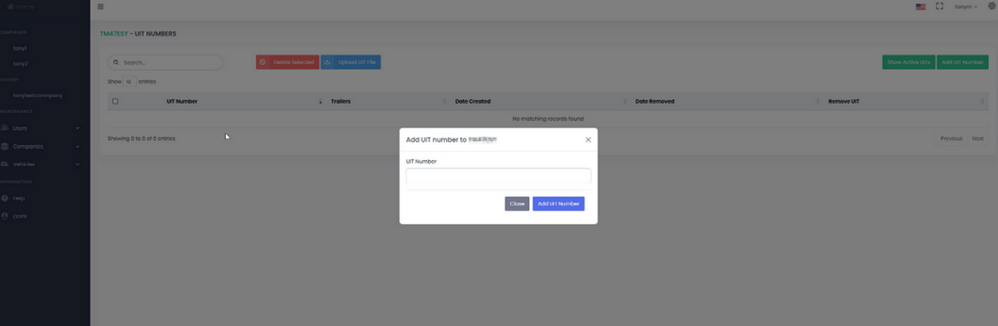Go to Home in sidebar
Image resolution: width=998 pixels, height=326 pixels.
pyautogui.click(x=25, y=6)
